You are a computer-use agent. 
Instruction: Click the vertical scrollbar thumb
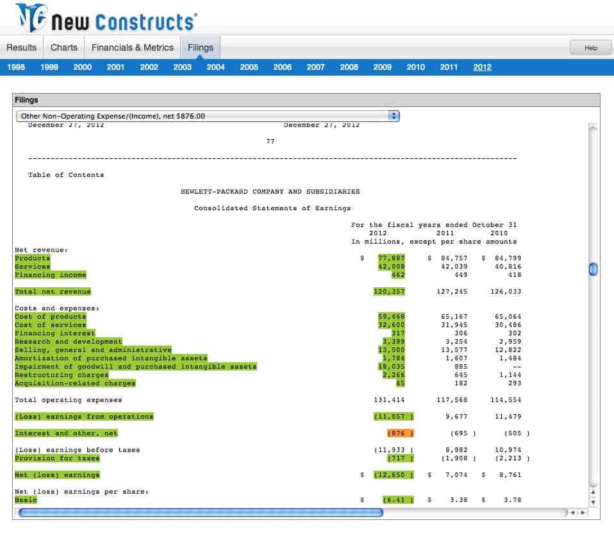pos(593,269)
